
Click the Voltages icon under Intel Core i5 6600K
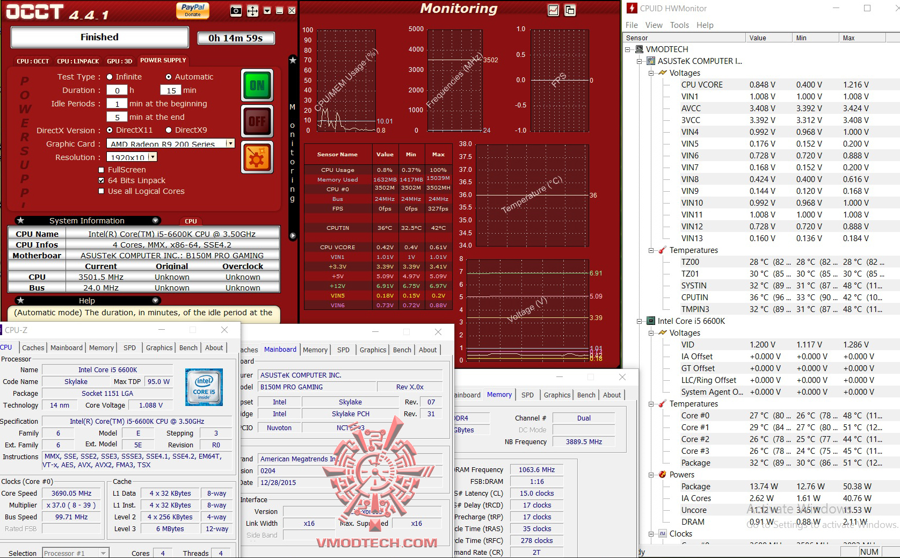click(x=663, y=332)
